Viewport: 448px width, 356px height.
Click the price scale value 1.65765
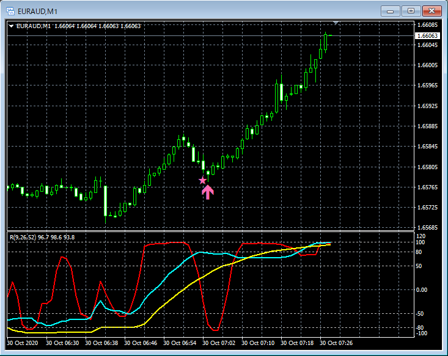click(x=427, y=187)
